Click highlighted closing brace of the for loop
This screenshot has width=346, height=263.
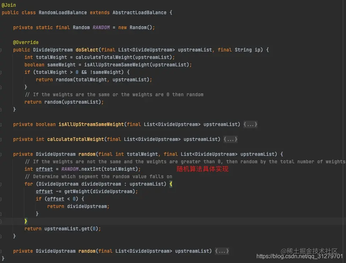click(x=26, y=221)
